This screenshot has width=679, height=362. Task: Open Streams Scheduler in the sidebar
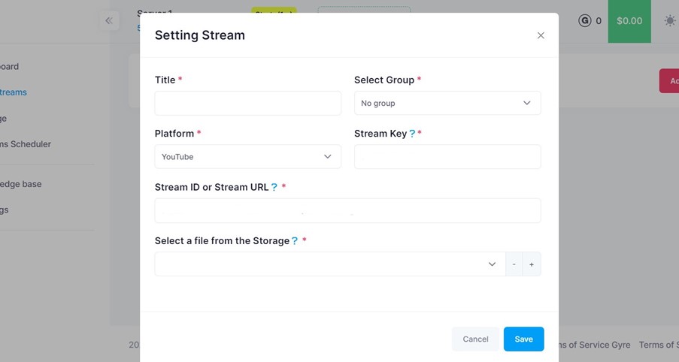(x=26, y=144)
